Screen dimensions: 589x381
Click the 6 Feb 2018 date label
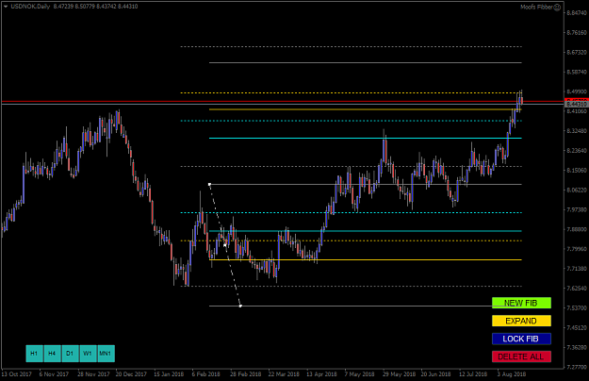[206, 374]
